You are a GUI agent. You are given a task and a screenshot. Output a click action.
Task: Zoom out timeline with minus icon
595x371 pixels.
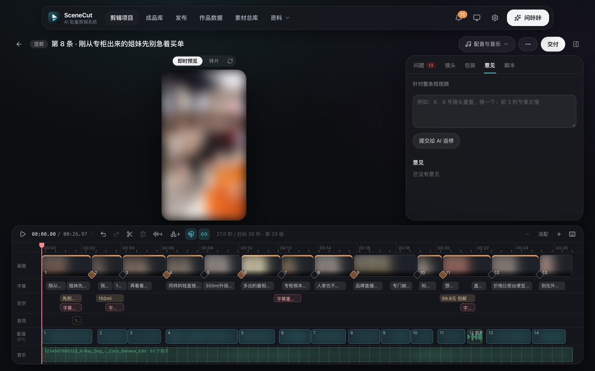(x=528, y=234)
